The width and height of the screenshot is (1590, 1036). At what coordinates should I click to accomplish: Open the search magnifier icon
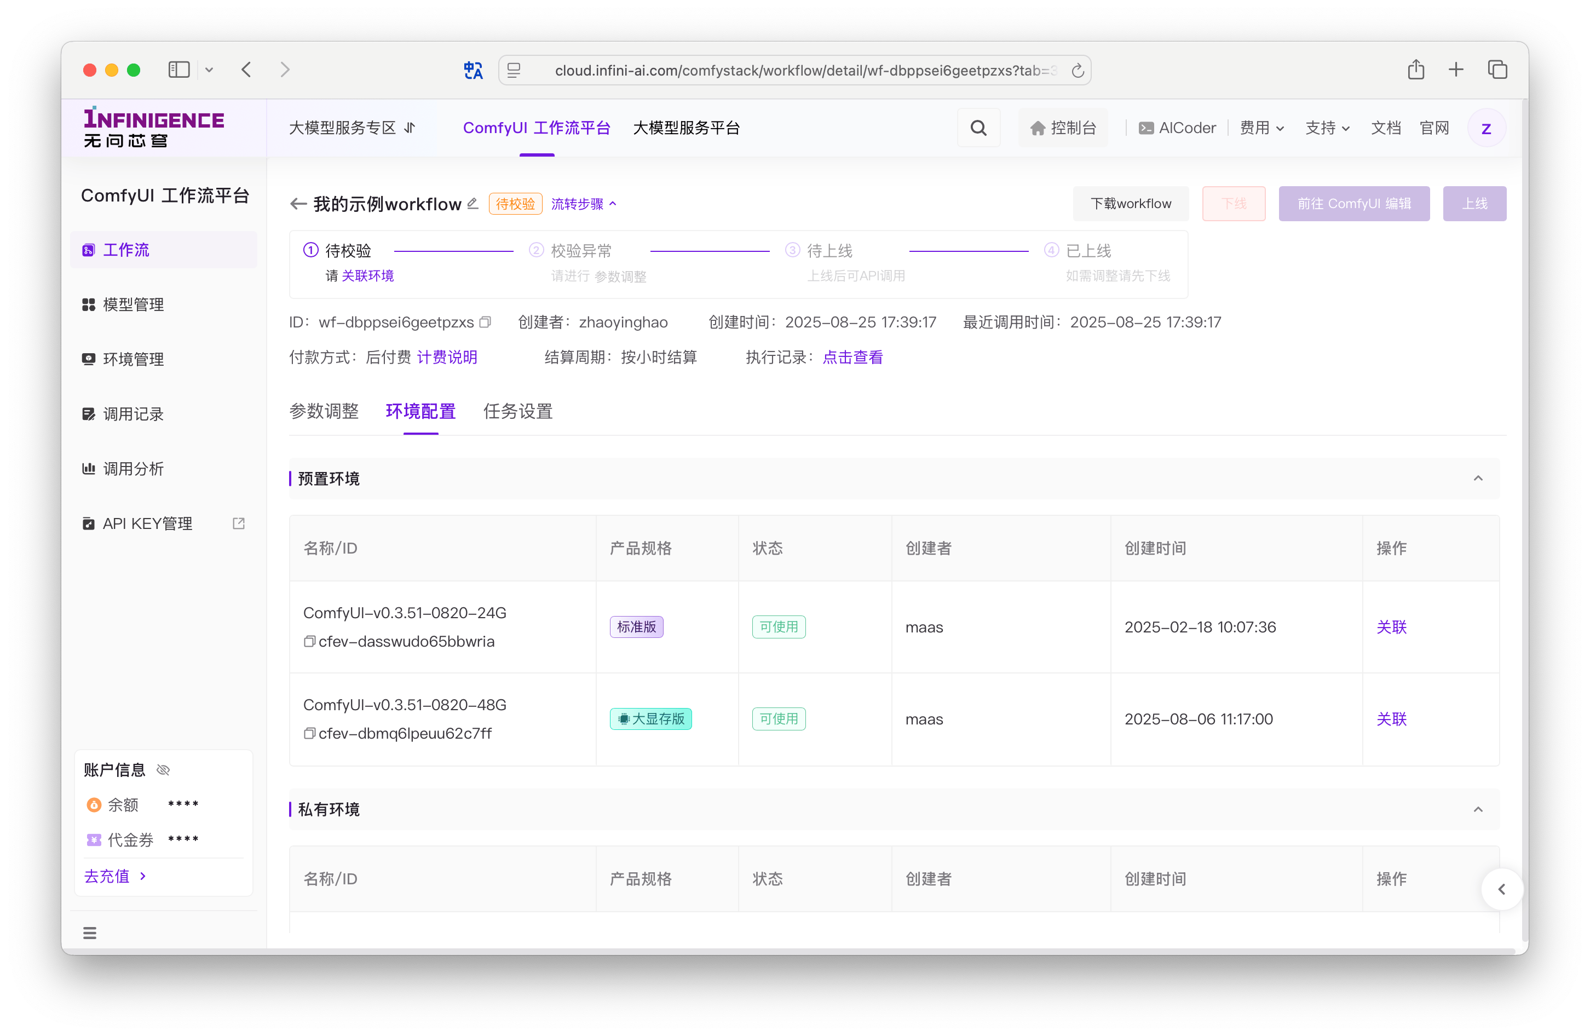(978, 128)
